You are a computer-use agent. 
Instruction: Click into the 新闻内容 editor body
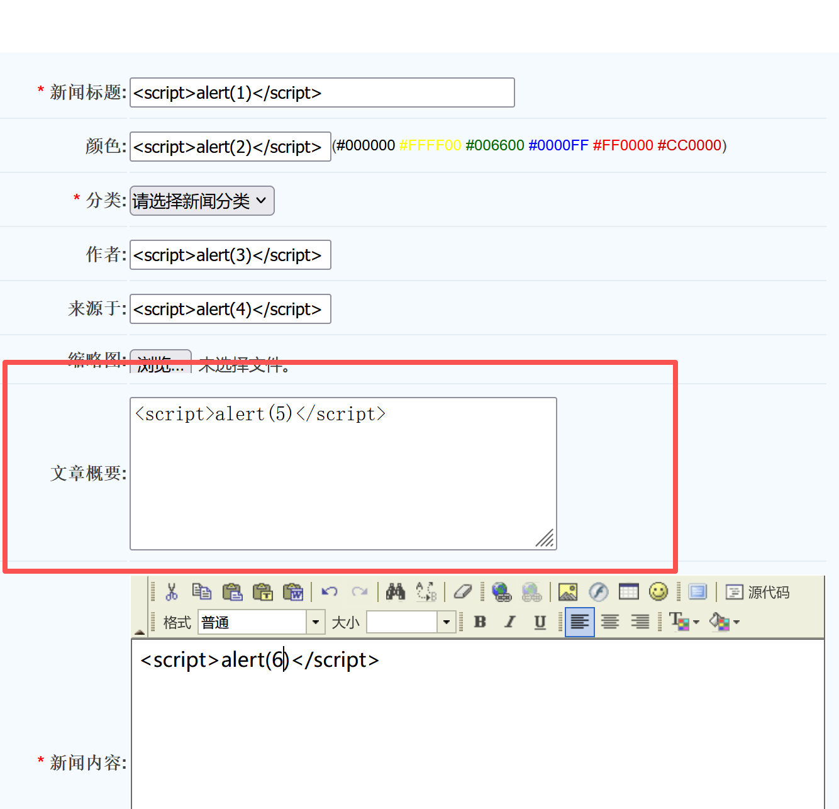click(x=478, y=723)
